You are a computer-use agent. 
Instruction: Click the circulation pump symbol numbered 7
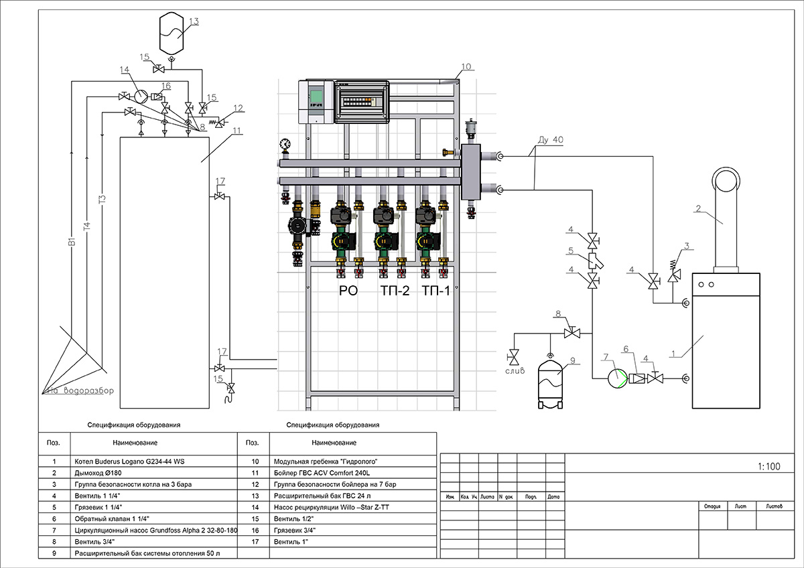pyautogui.click(x=616, y=378)
